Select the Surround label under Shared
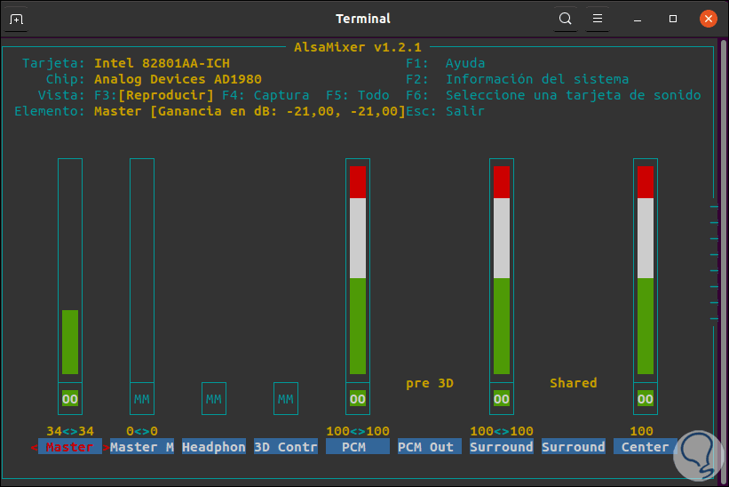The image size is (729, 487). (574, 447)
